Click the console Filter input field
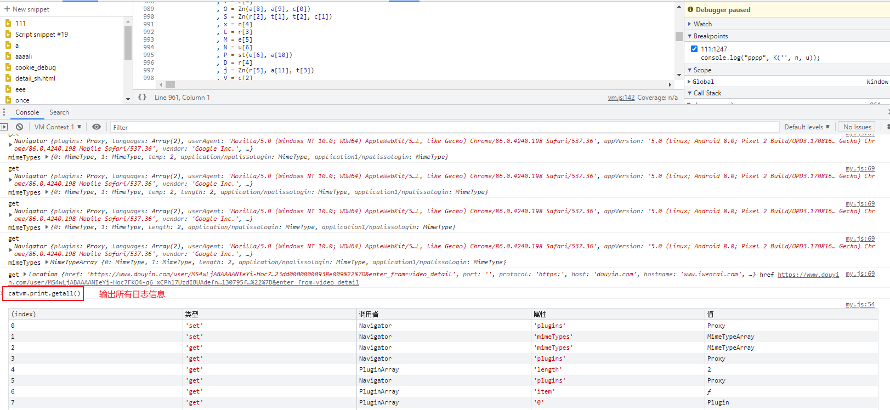 point(444,127)
